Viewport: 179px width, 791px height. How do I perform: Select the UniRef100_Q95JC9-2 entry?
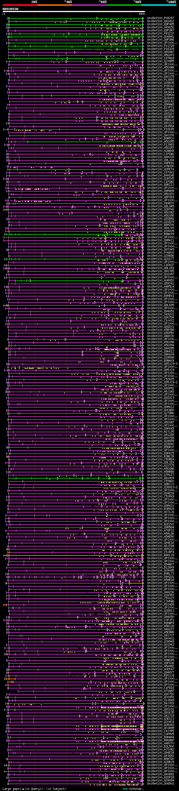tap(162, 382)
